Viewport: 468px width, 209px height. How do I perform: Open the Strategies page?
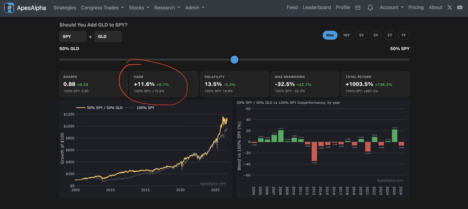pos(65,7)
